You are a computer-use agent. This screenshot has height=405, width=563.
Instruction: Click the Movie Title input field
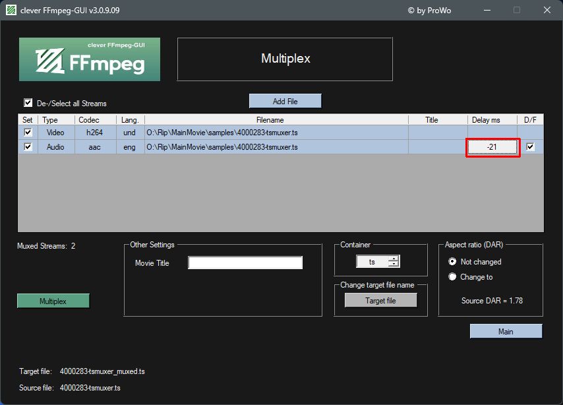pyautogui.click(x=245, y=263)
